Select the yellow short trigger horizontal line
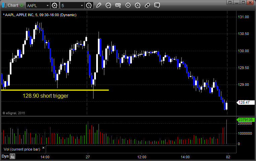The width and height of the screenshot is (256, 161). point(55,90)
